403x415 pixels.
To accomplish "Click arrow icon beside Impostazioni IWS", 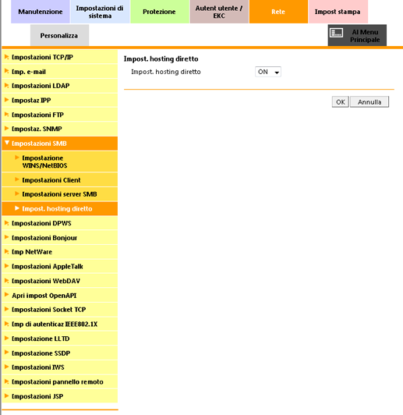I will (x=7, y=367).
